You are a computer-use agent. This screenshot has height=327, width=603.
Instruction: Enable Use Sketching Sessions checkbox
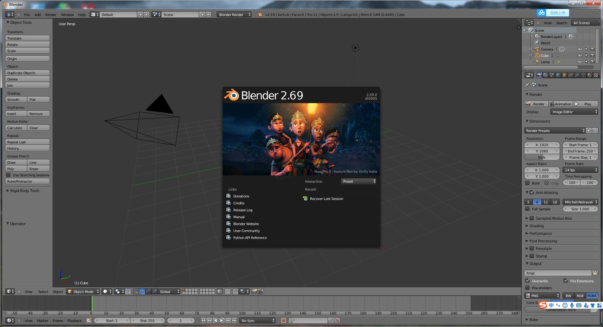[x=8, y=175]
